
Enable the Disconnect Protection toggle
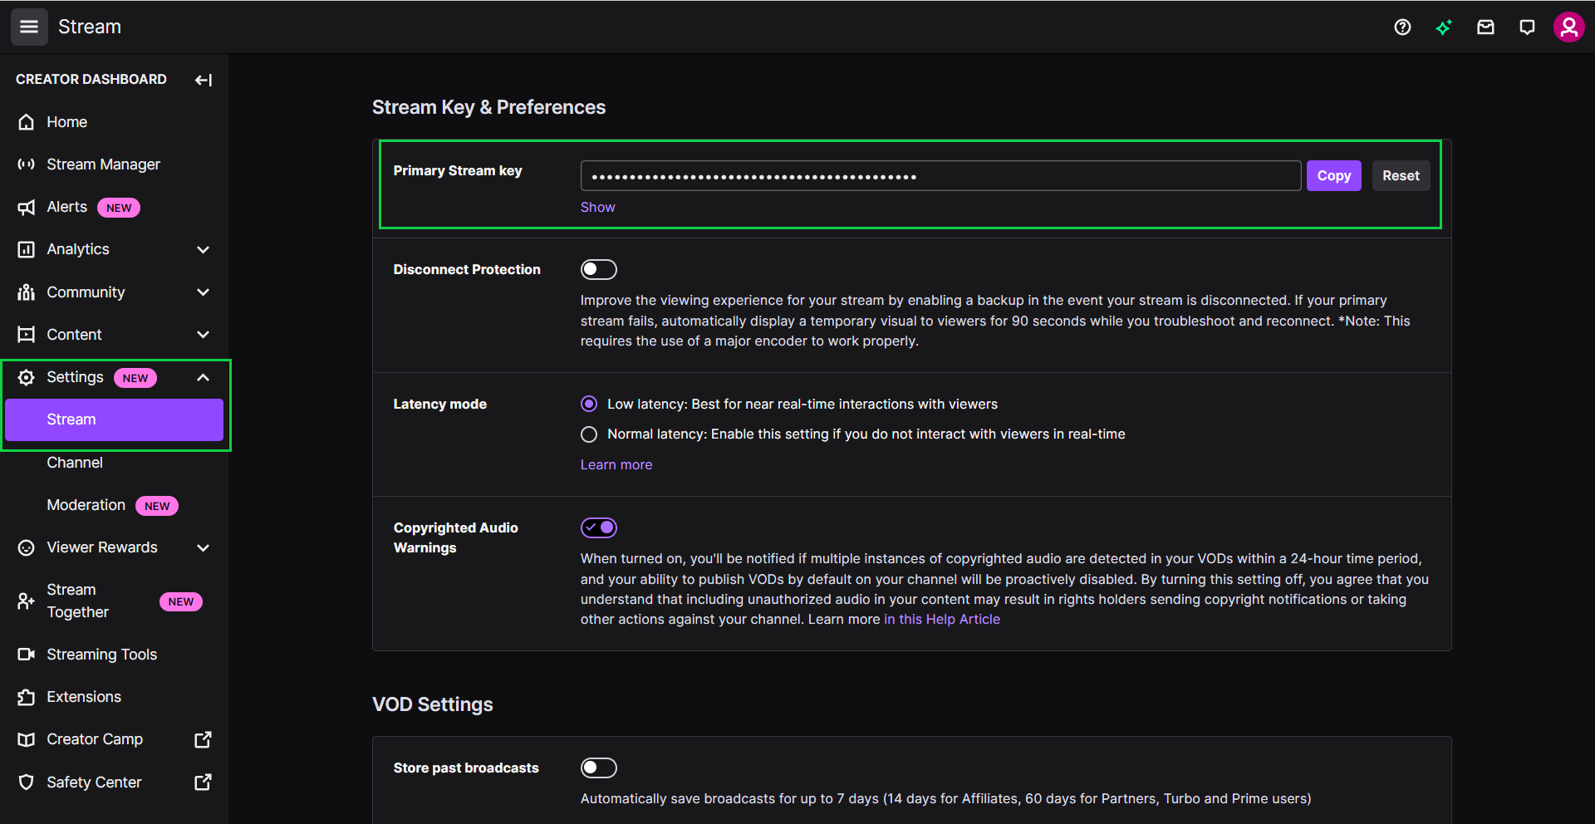(598, 269)
